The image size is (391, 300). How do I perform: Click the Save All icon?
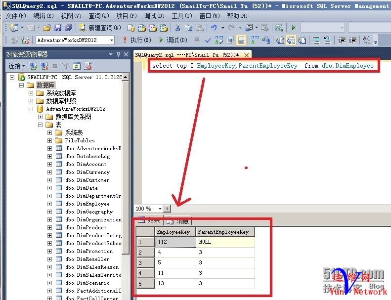tap(69, 28)
